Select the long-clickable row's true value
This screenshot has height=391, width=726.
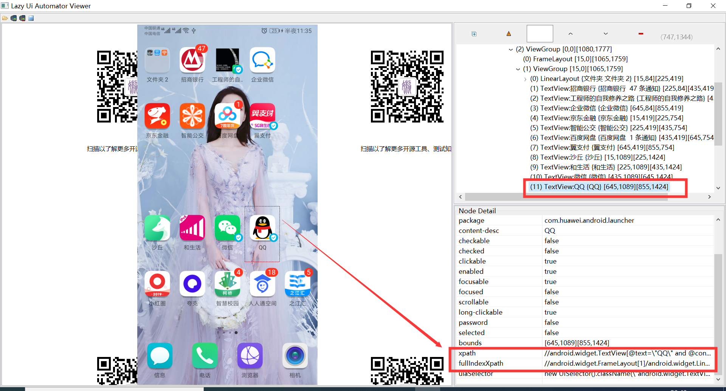pos(551,312)
